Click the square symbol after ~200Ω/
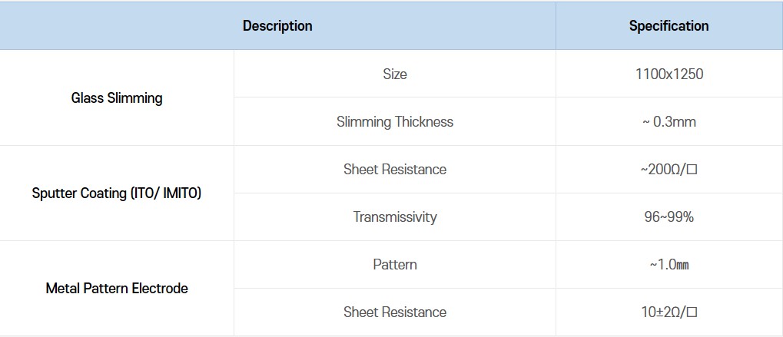Screen dimensions: 783x337 coord(692,170)
